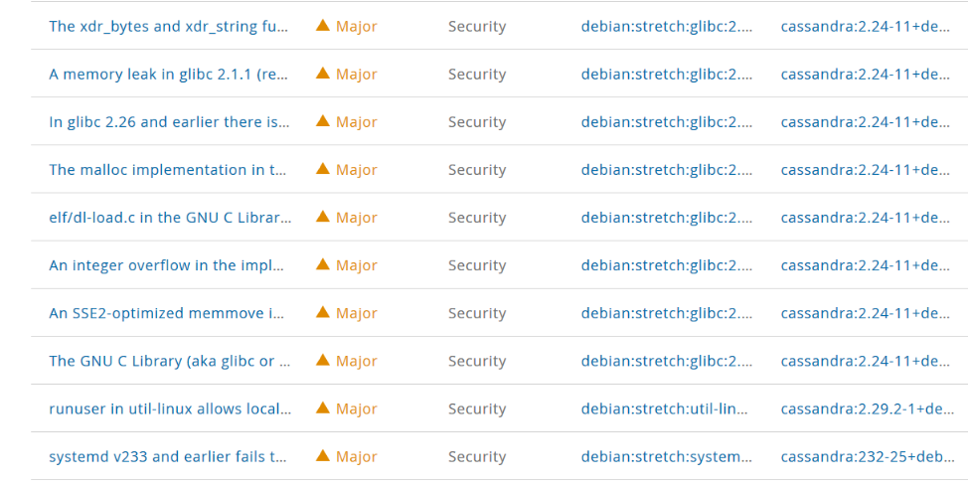Viewport: 968px width, 486px height.
Task: Click the Security type in the runuser row
Action: click(477, 408)
